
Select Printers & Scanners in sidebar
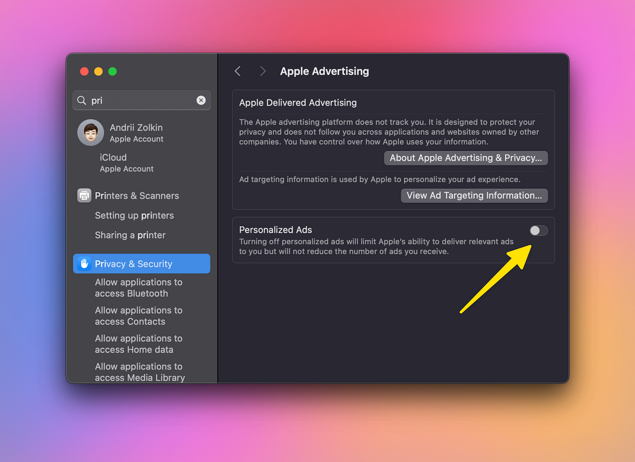click(x=142, y=195)
